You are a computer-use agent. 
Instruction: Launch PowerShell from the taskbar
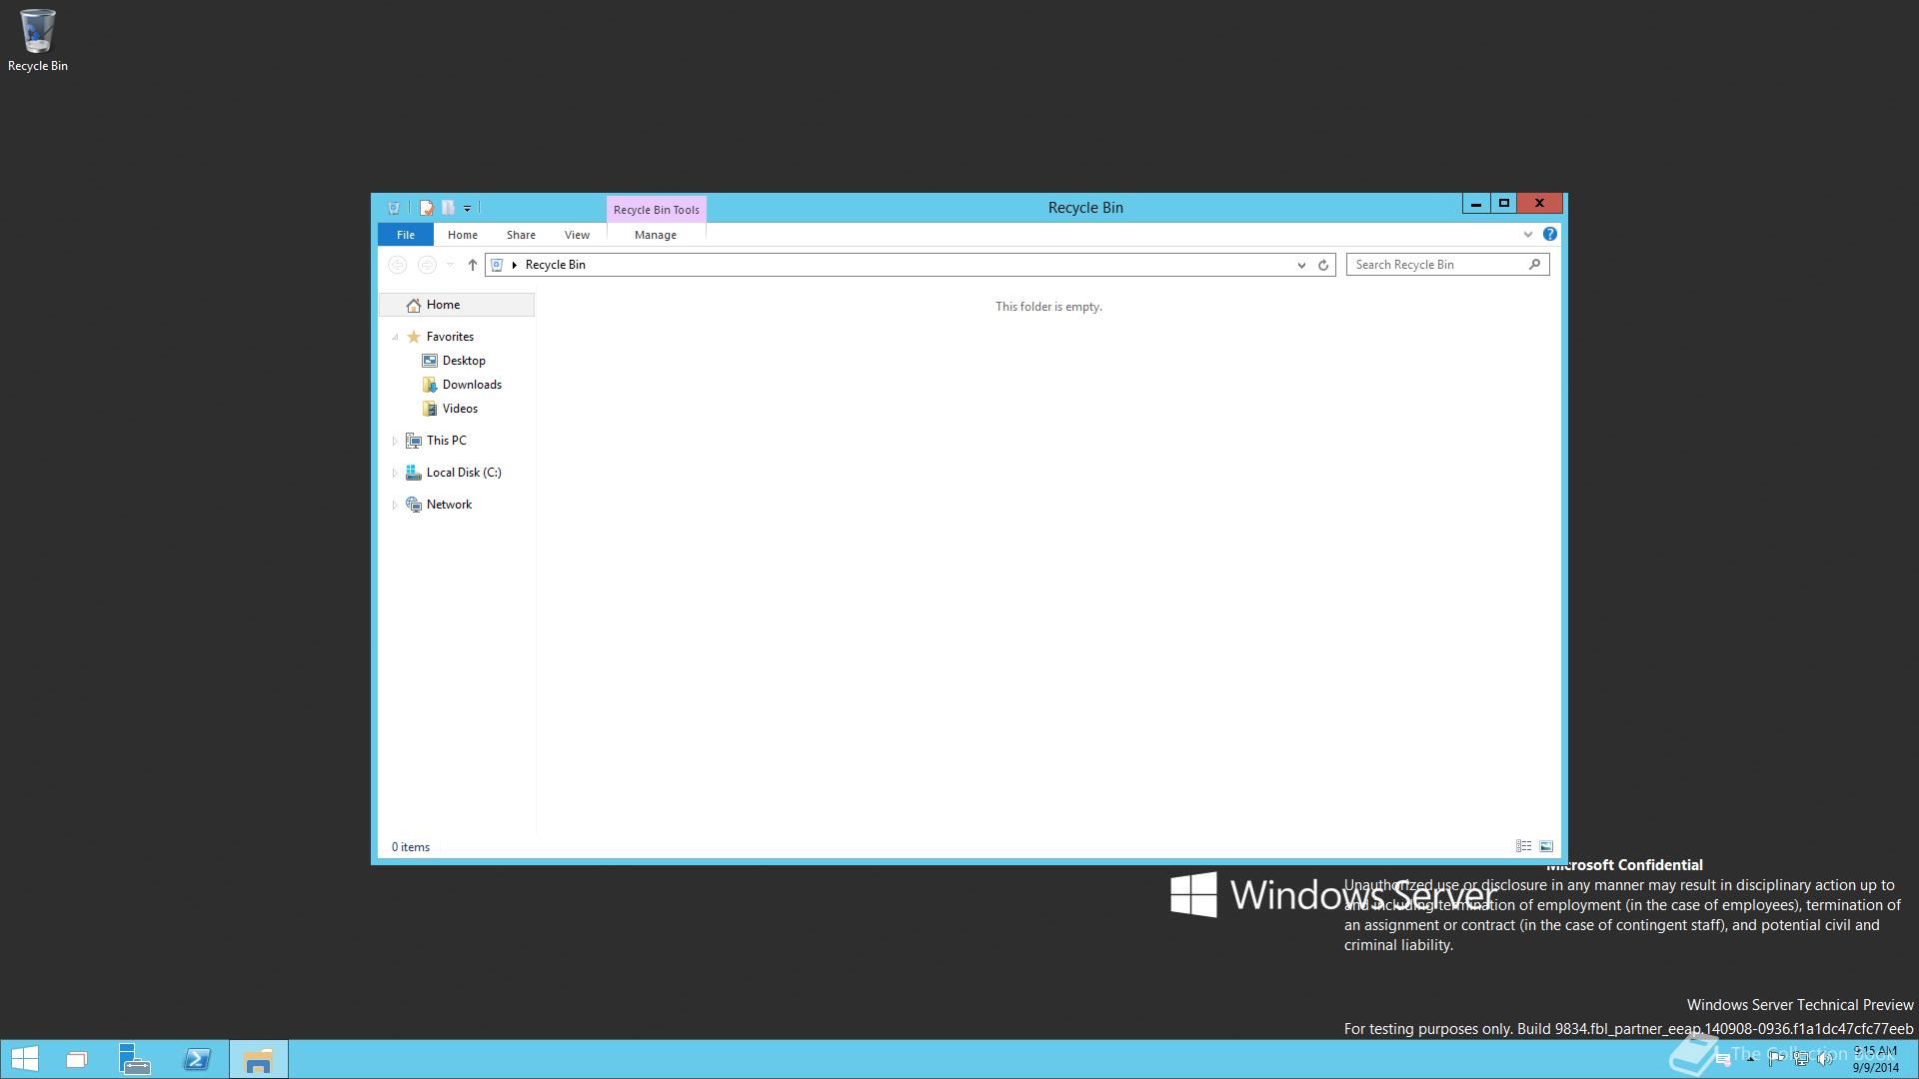[197, 1059]
